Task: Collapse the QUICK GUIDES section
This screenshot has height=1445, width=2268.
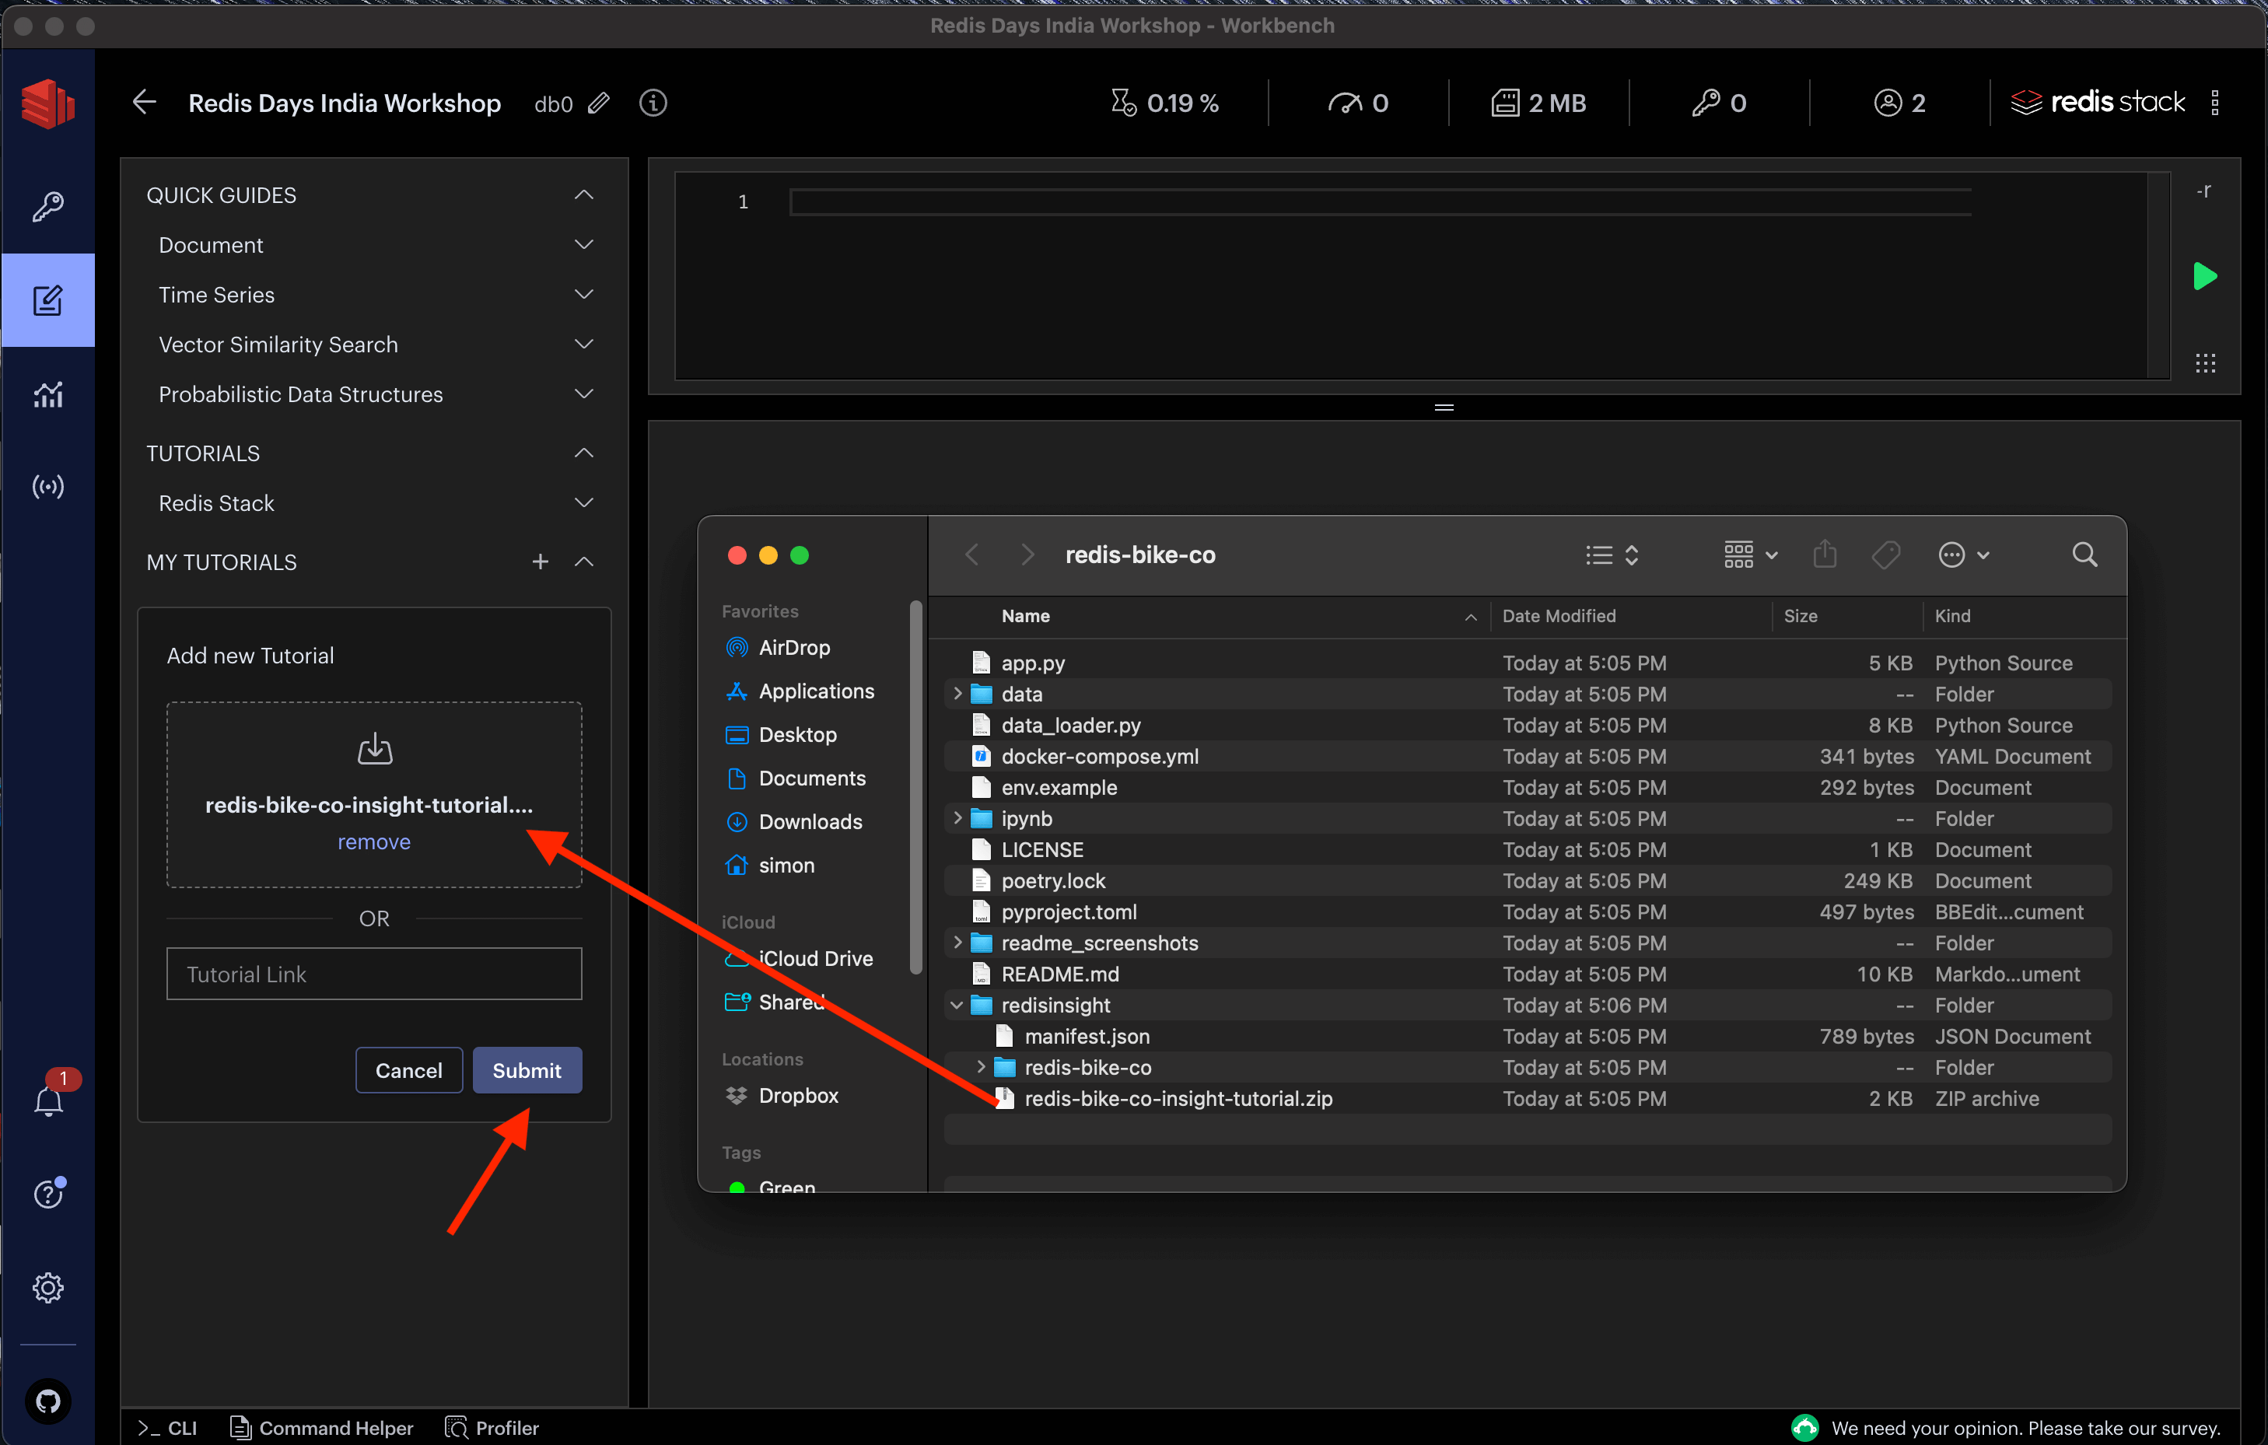Action: (x=583, y=195)
